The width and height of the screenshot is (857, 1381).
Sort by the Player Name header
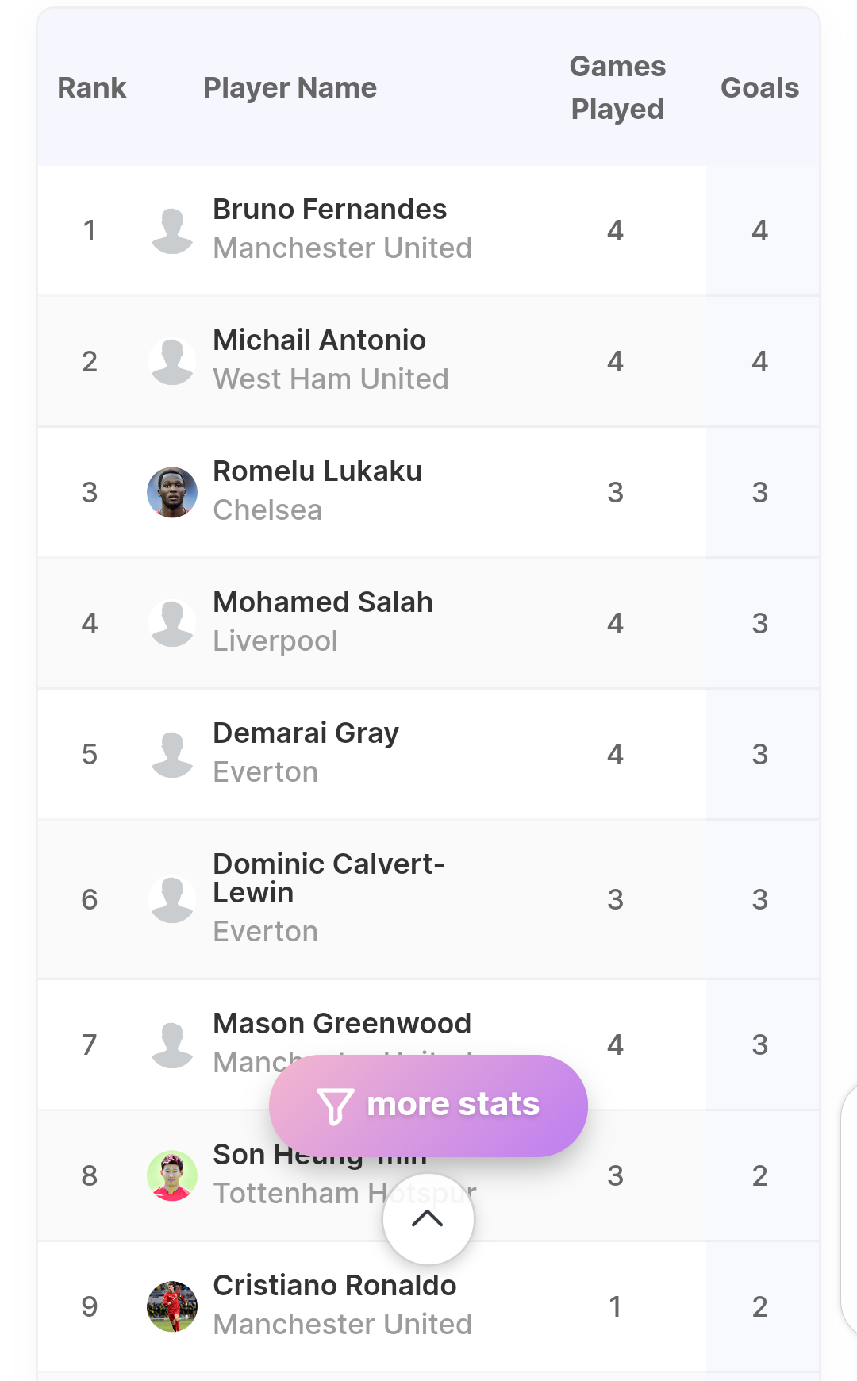tap(290, 87)
